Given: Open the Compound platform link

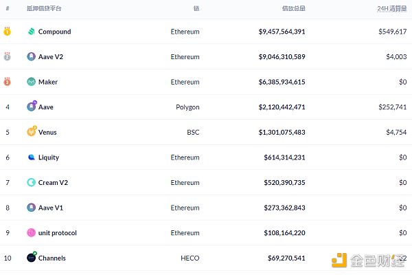Looking at the screenshot, I should 54,32.
